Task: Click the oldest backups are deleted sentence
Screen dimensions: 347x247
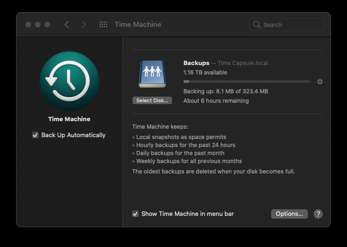Action: pos(213,172)
